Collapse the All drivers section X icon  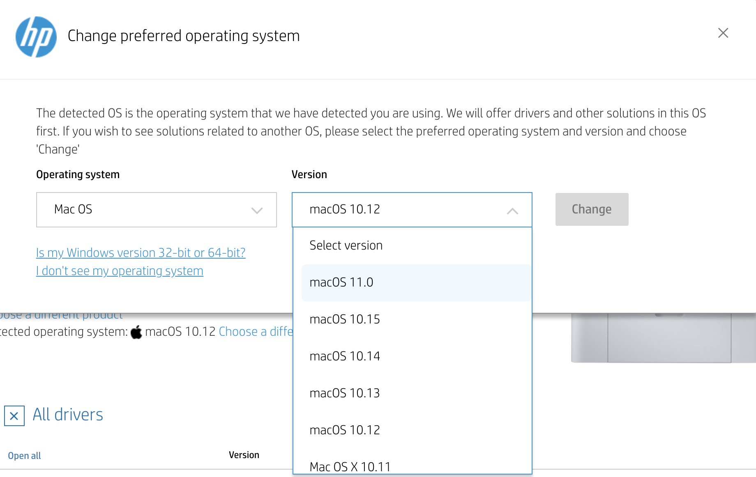tap(14, 416)
